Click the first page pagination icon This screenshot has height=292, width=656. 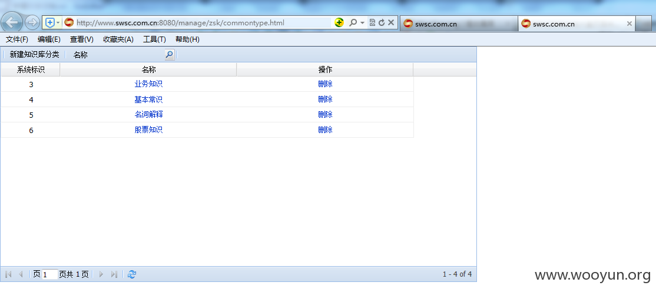click(x=8, y=274)
